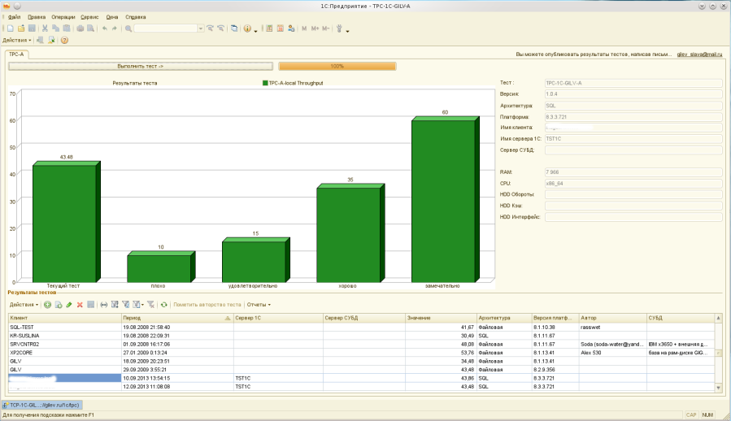The height and width of the screenshot is (421, 731).
Task: Click the Период column header
Action: coord(177,318)
